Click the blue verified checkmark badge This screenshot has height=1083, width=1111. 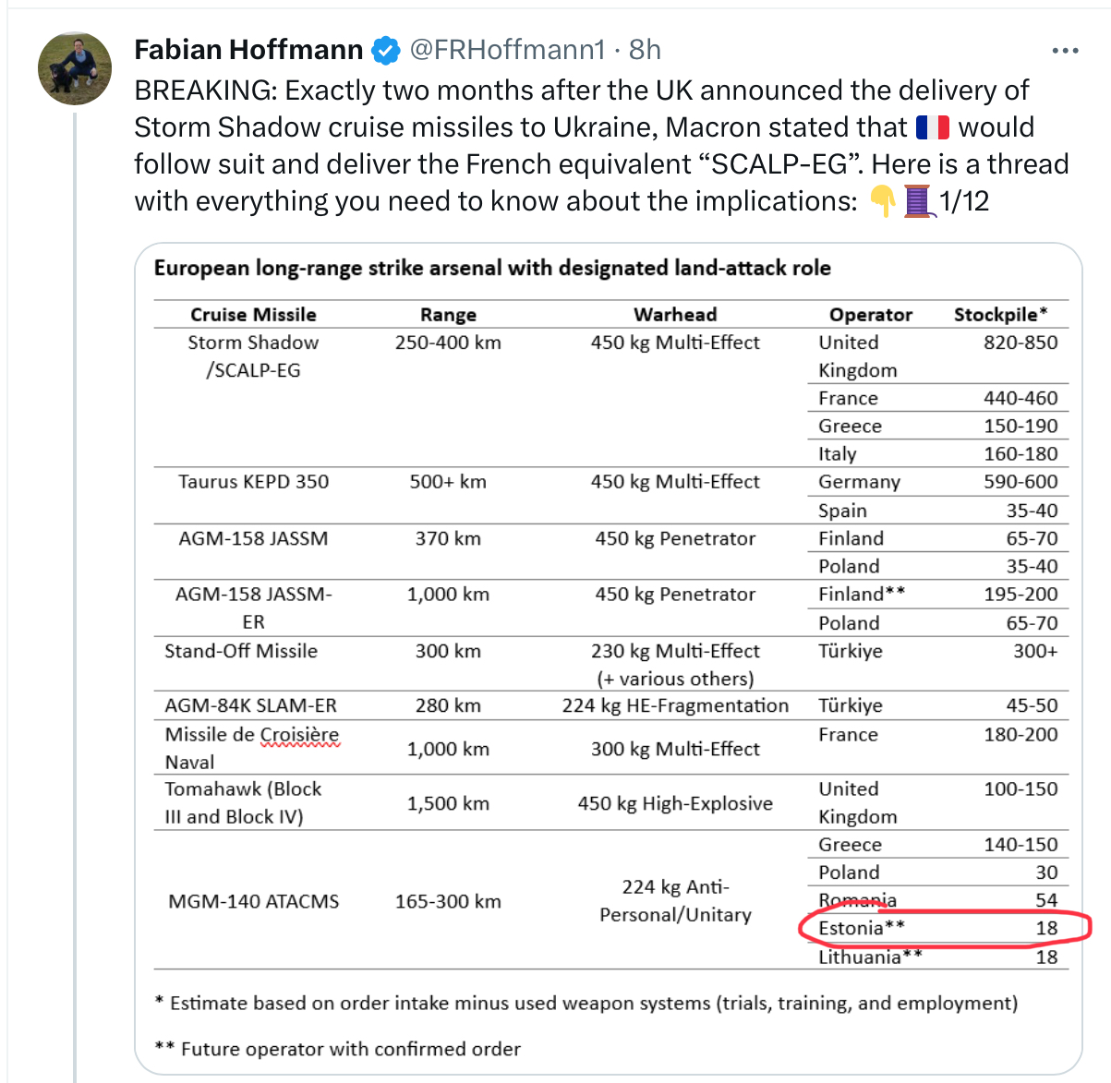point(385,50)
